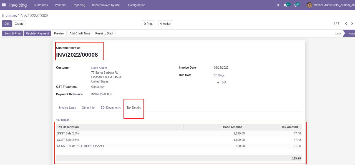Sort by Base Amount column header
This screenshot has width=355, height=165.
[x=215, y=127]
